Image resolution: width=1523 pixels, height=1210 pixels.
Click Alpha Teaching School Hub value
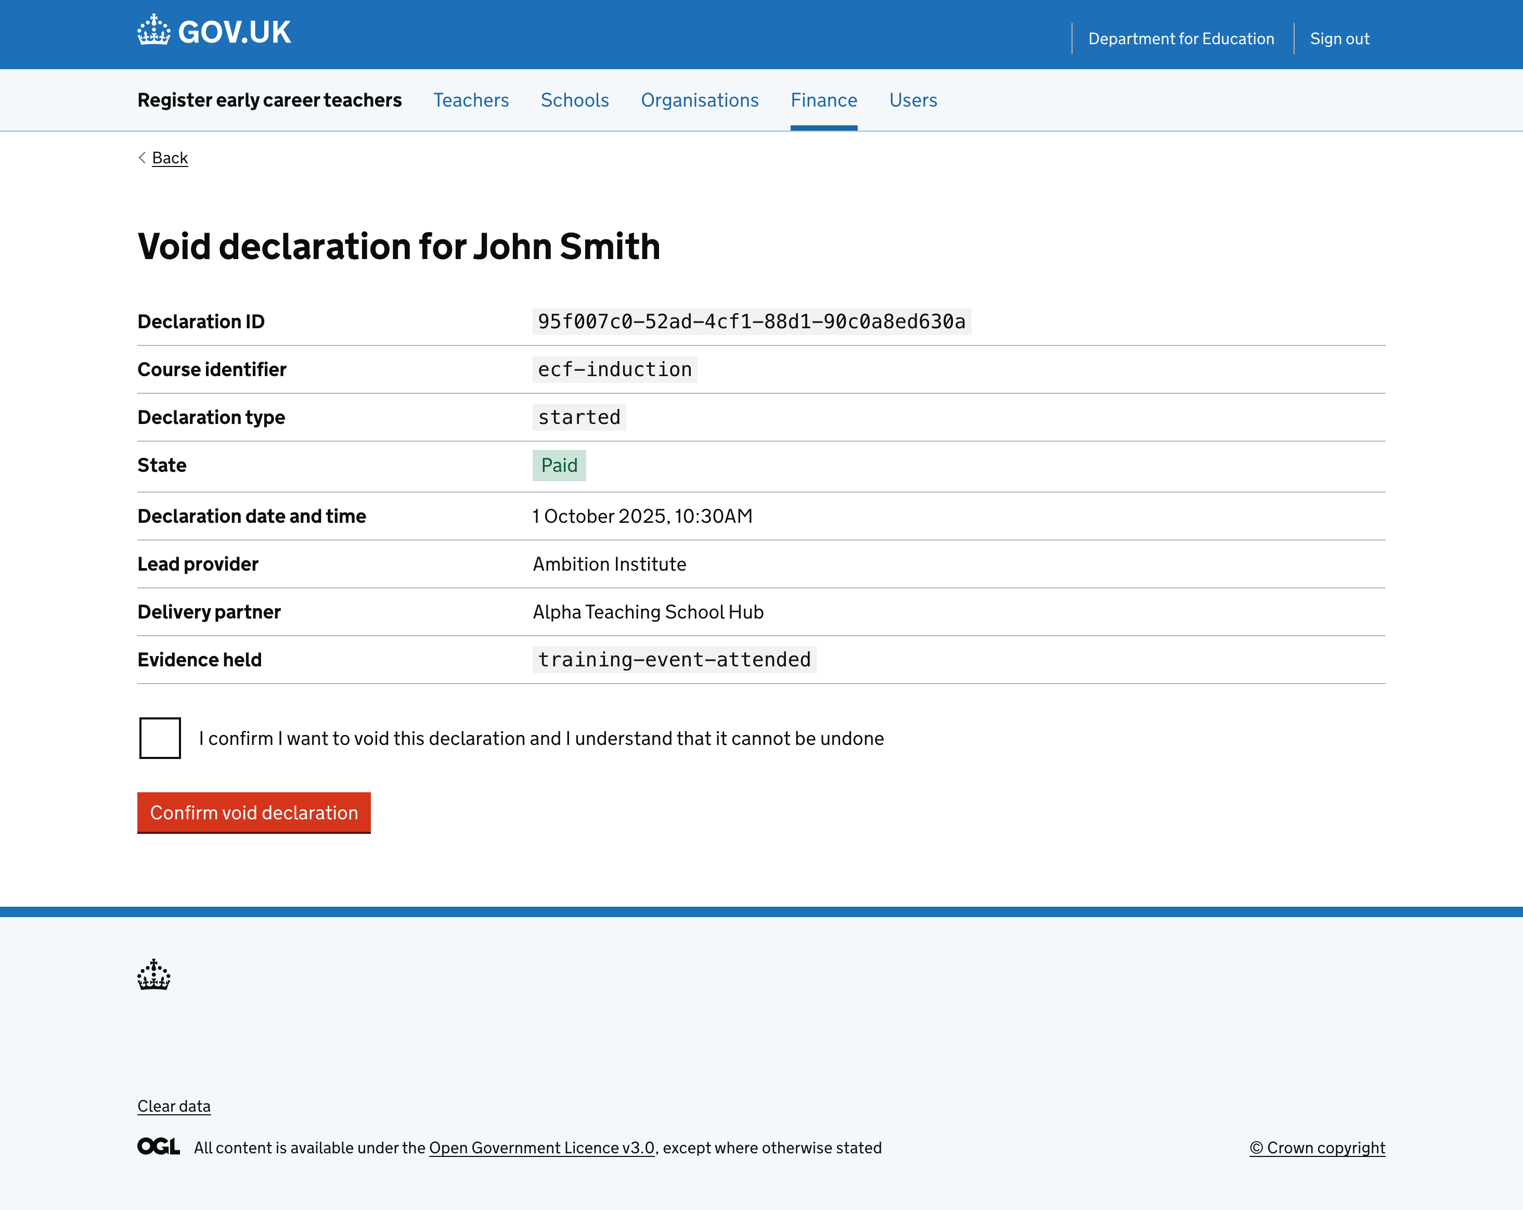pos(649,612)
